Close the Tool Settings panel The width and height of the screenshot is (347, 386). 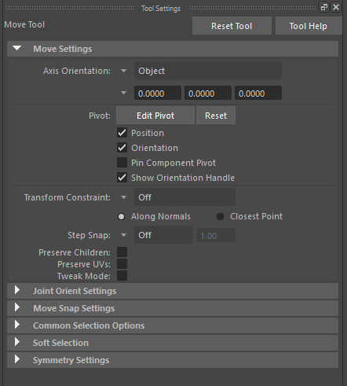pyautogui.click(x=336, y=7)
